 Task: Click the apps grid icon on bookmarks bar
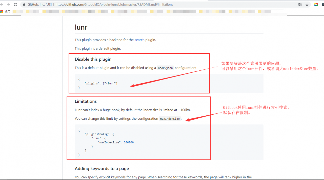[x=2, y=11]
